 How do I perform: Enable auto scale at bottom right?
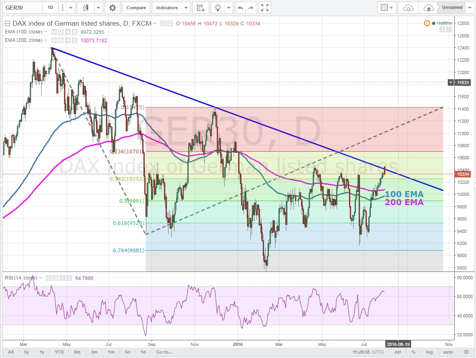coord(448,352)
